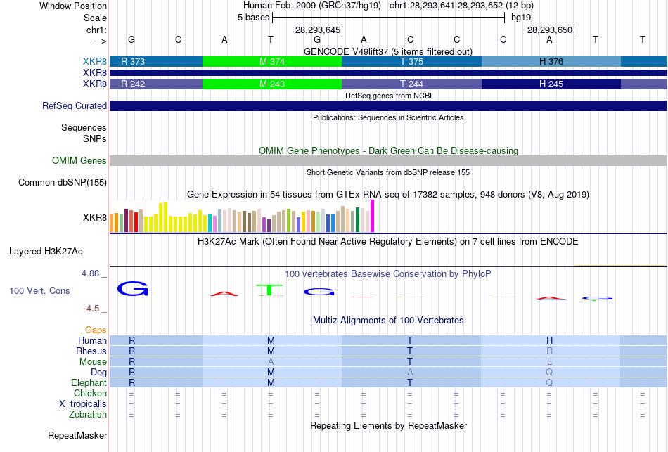Select the Zebrafish species label
The image size is (668, 452).
88,414
